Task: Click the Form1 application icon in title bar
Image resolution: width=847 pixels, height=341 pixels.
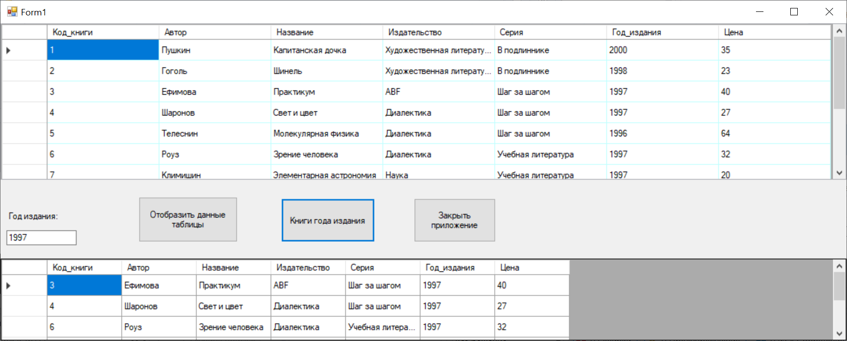Action: tap(12, 12)
